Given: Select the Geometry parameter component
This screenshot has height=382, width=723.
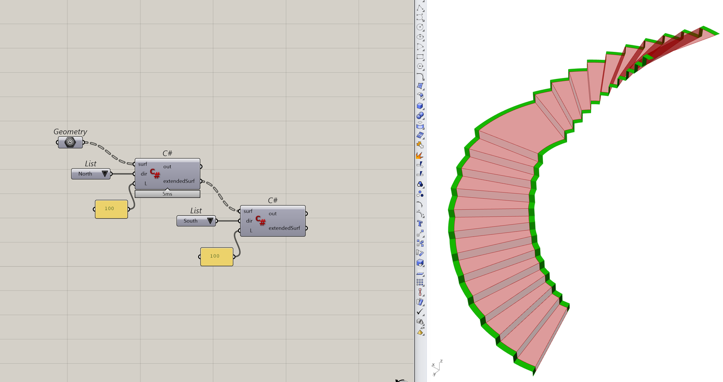Looking at the screenshot, I should [70, 142].
